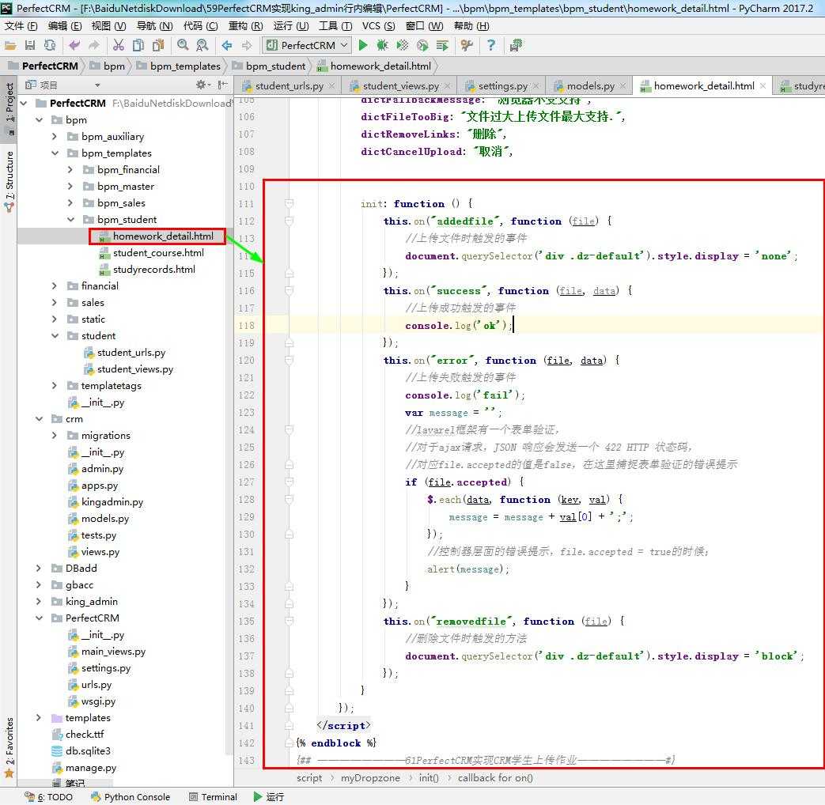Click the Profile run icon
The height and width of the screenshot is (805, 825).
point(422,46)
